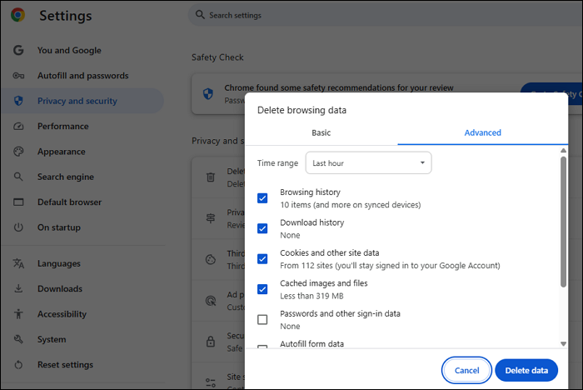Switch to the Basic tab
The height and width of the screenshot is (390, 583).
pos(321,132)
